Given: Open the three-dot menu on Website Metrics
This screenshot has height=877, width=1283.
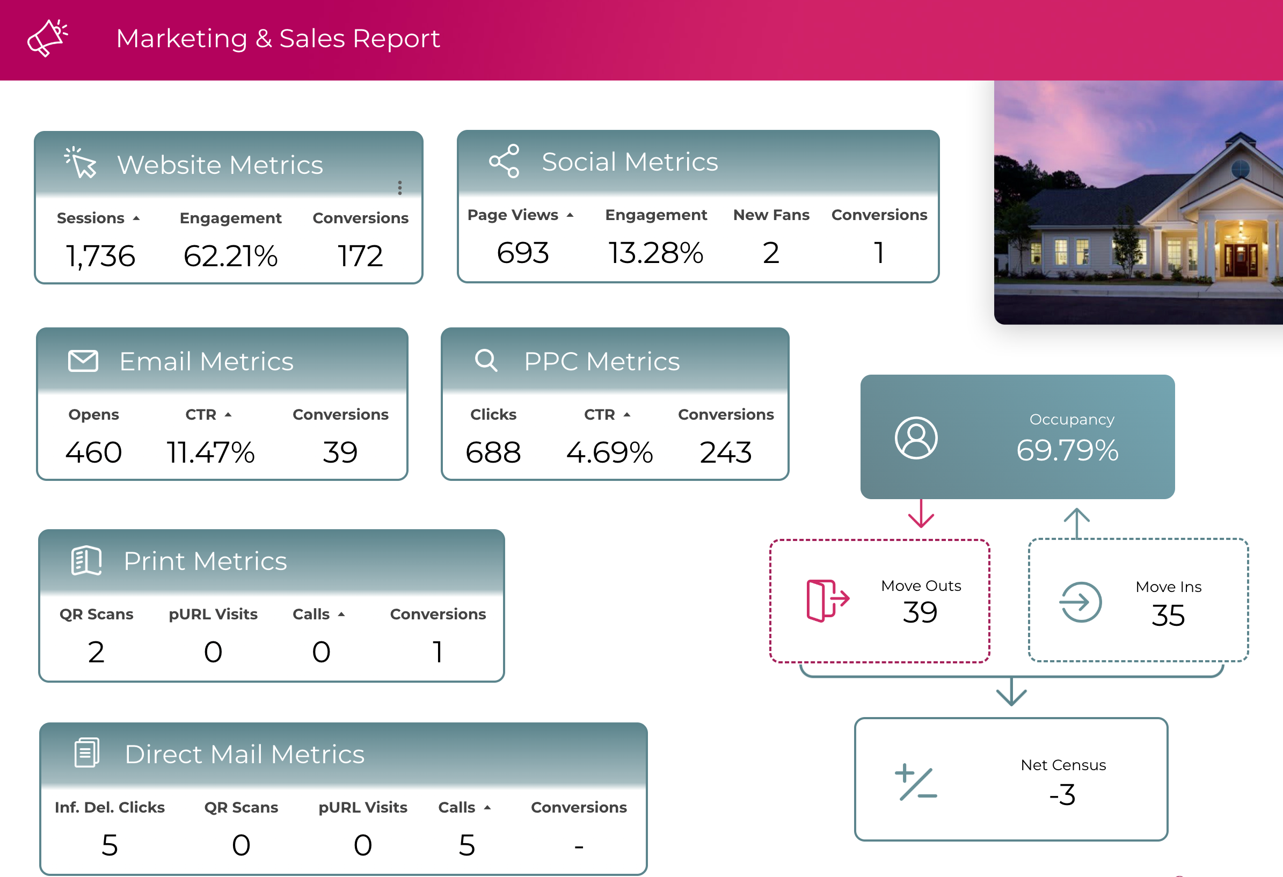Looking at the screenshot, I should coord(399,188).
